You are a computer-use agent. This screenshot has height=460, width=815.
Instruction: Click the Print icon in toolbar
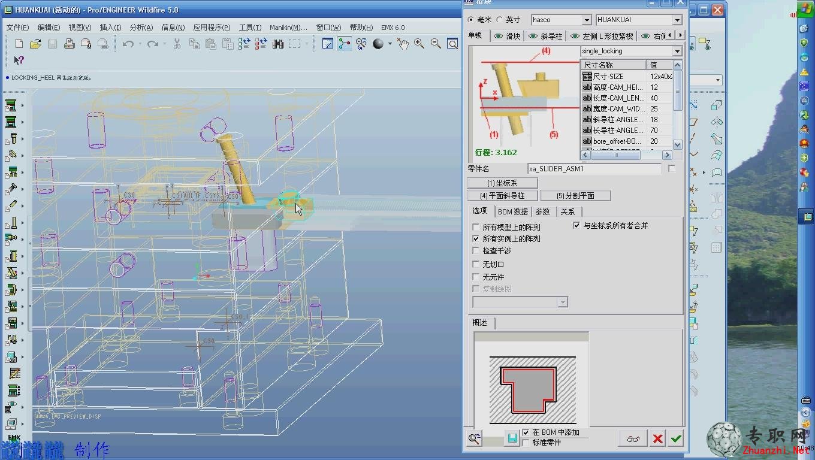tap(69, 44)
